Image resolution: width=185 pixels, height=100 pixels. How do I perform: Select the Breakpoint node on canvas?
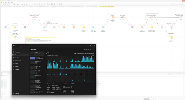[x=152, y=27]
